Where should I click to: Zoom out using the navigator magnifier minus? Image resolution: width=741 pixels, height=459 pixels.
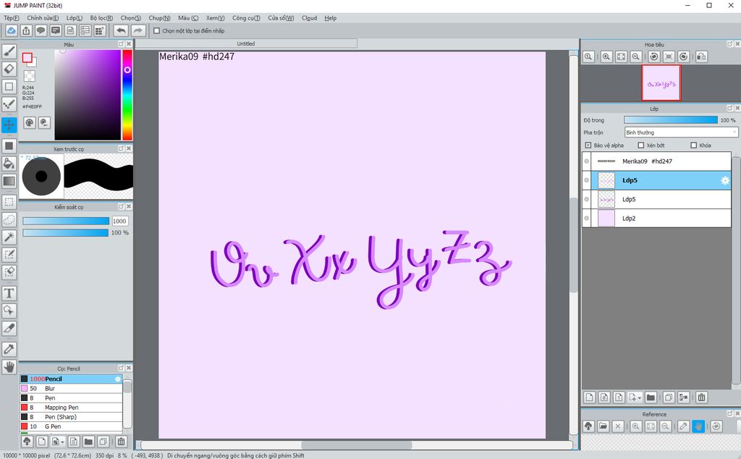coord(636,56)
